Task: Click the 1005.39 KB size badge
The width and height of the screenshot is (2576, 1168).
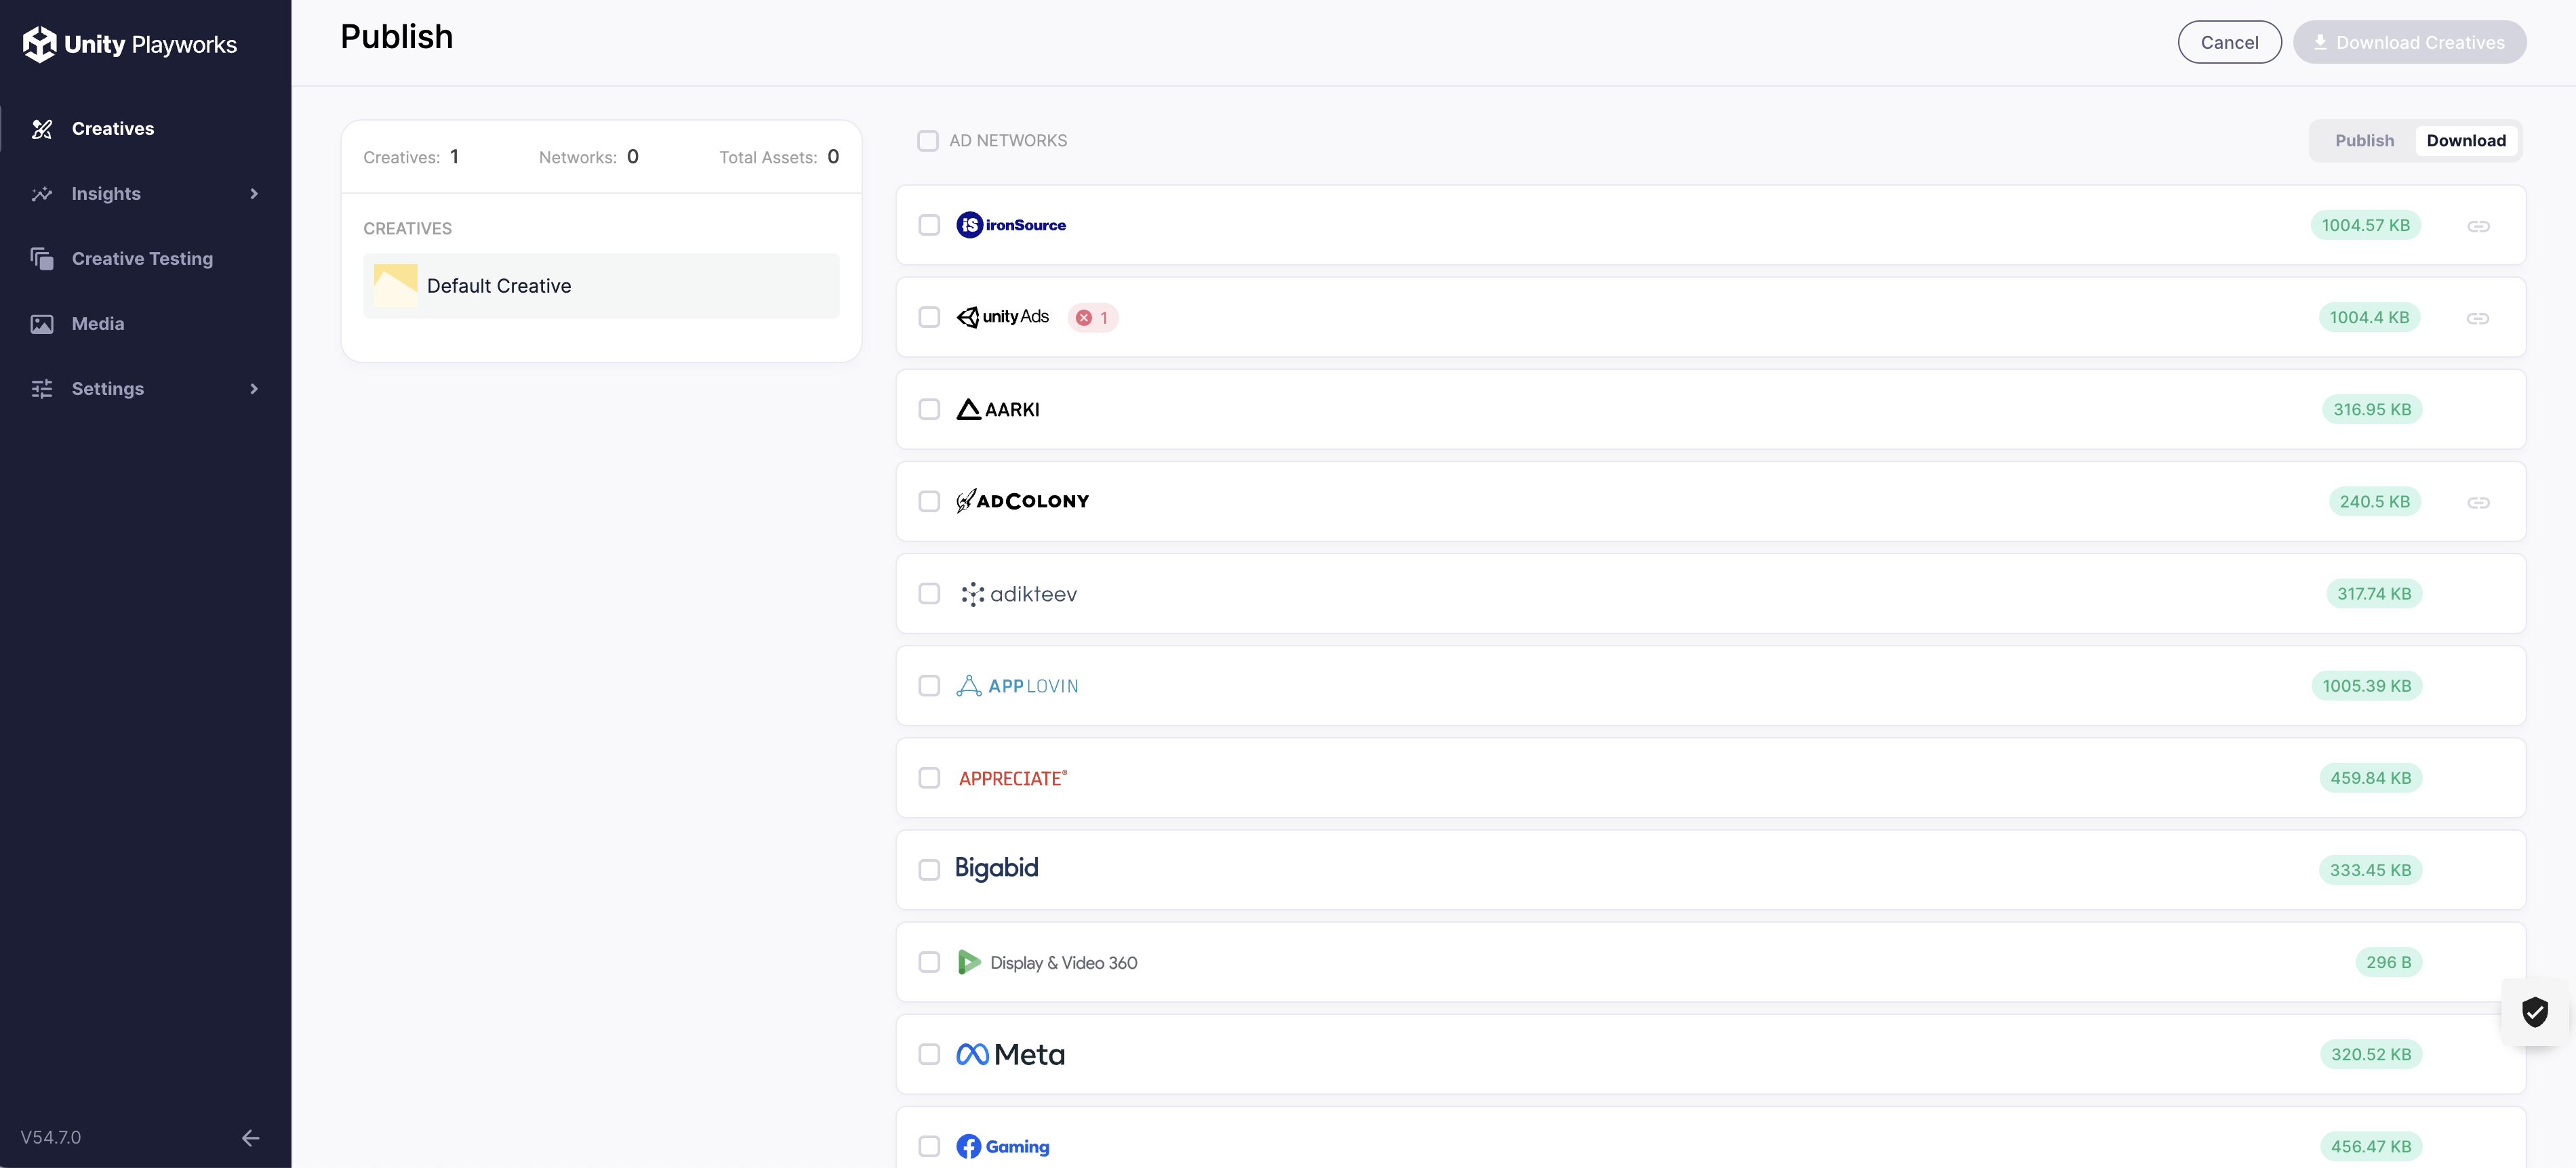Action: coord(2366,686)
